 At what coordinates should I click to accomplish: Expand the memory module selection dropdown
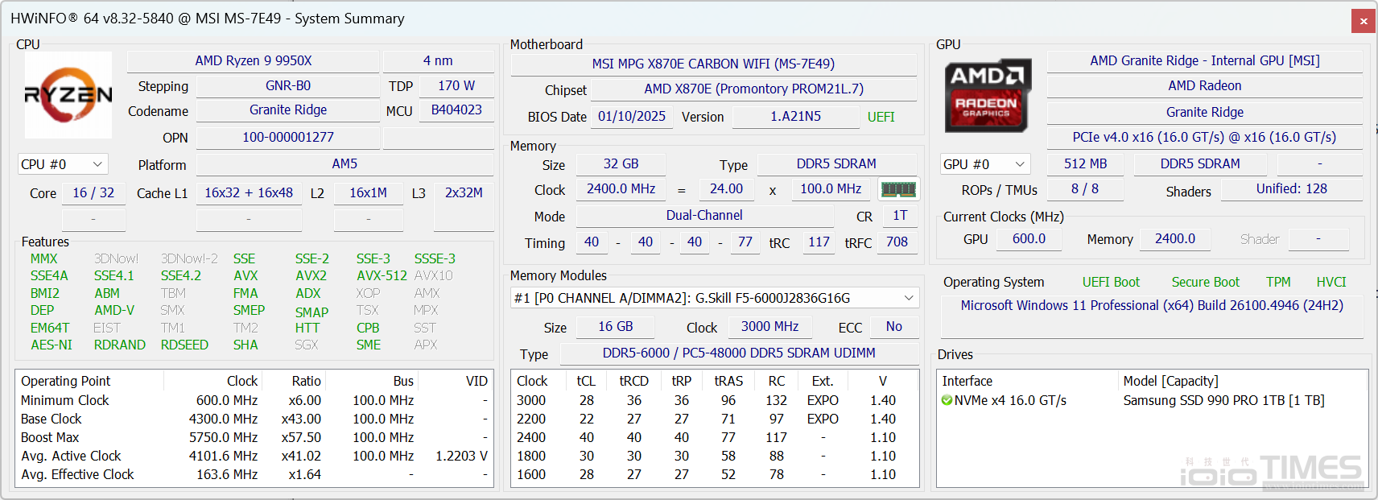(715, 298)
